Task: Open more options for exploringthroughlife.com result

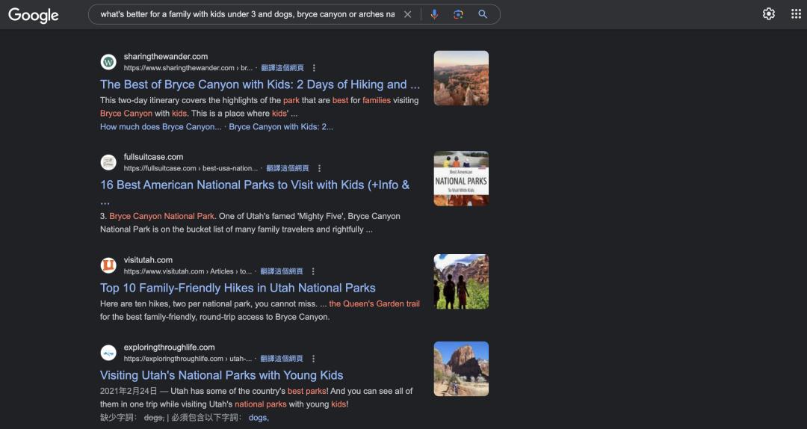Action: click(313, 359)
